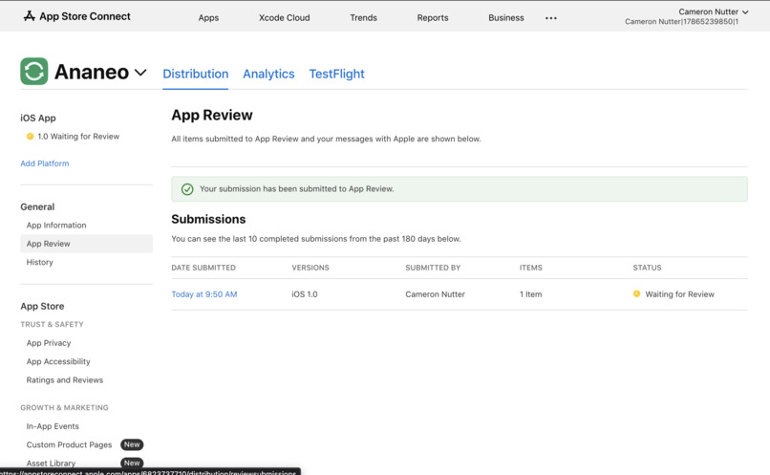This screenshot has width=770, height=475.
Task: Open Business in the top navigation
Action: [505, 18]
